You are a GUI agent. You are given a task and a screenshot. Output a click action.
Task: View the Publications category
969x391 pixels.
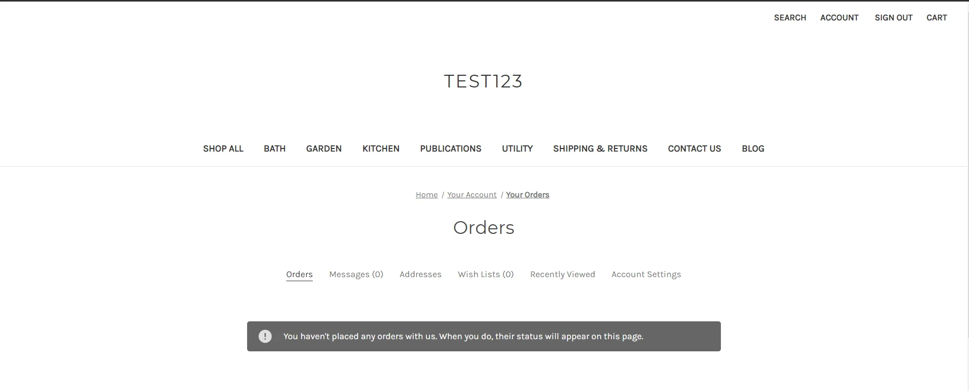[x=450, y=148]
